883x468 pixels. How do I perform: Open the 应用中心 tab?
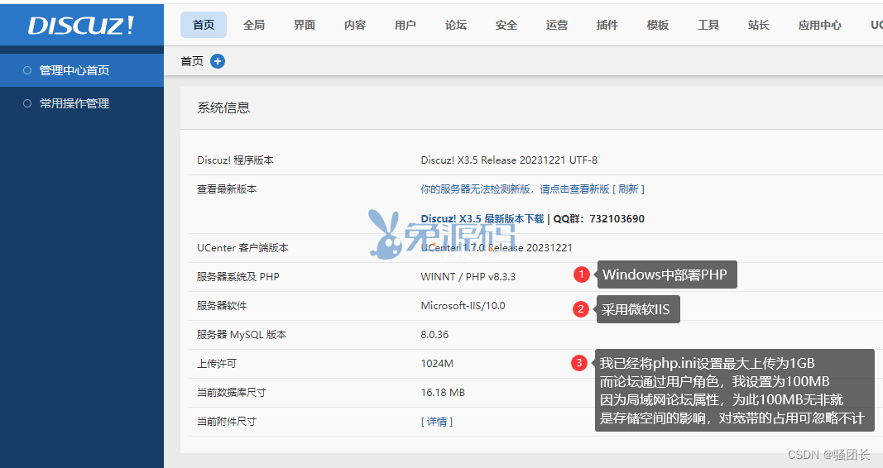tap(819, 25)
